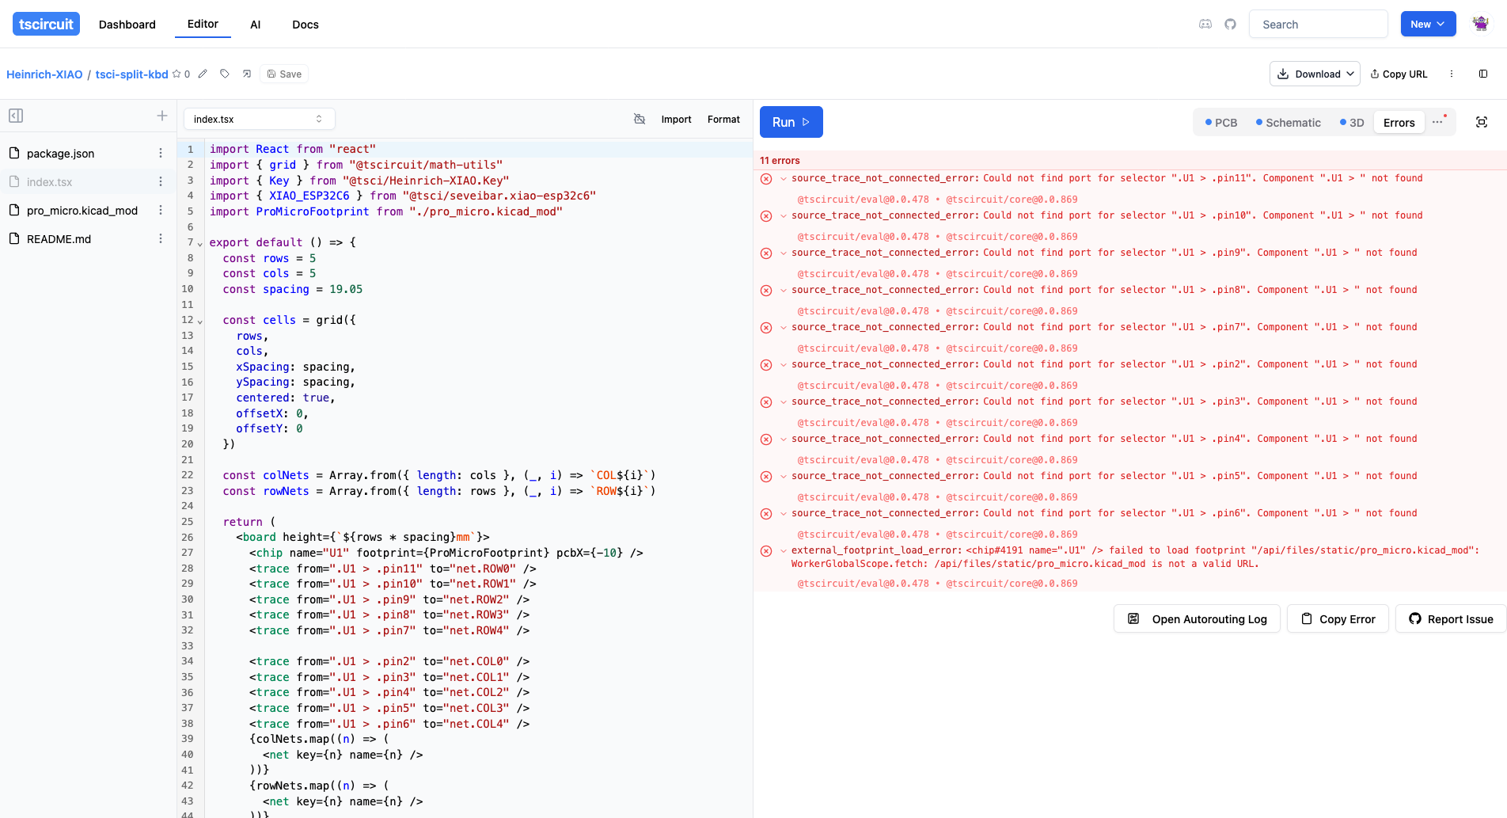
Task: Click the Report Issue button
Action: click(x=1451, y=618)
